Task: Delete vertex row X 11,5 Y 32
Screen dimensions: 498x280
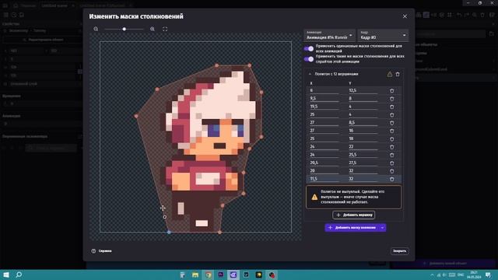Action: pyautogui.click(x=392, y=179)
